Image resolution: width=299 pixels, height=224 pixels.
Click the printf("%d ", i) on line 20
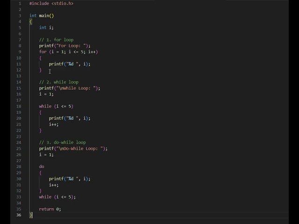pyautogui.click(x=70, y=118)
